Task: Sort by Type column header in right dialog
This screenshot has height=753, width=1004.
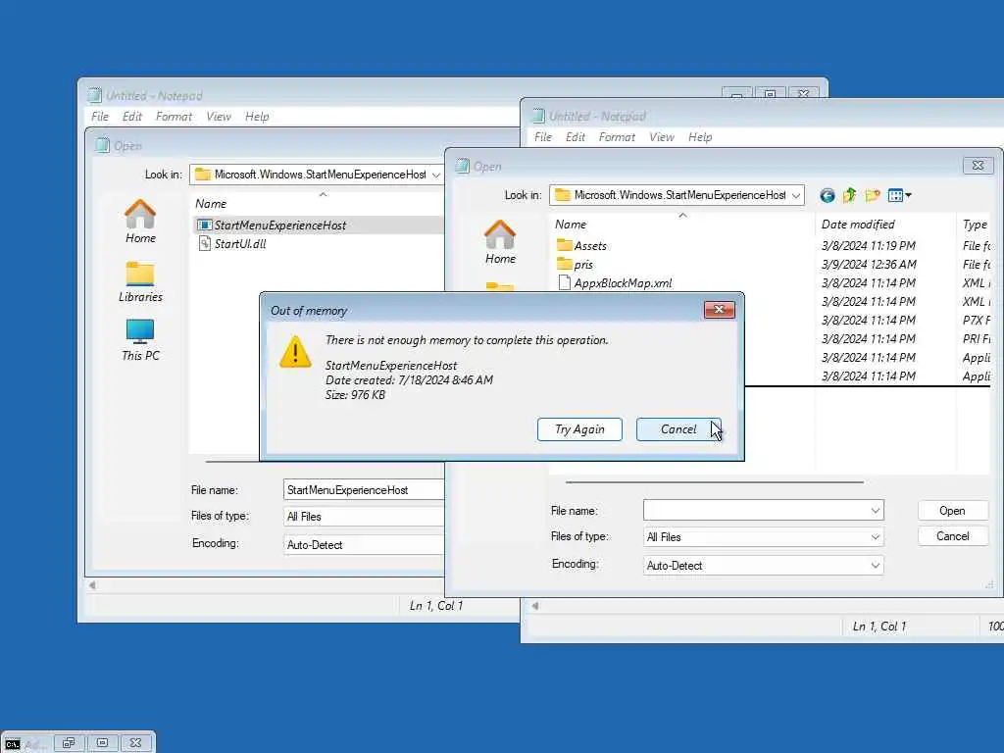Action: (x=975, y=225)
